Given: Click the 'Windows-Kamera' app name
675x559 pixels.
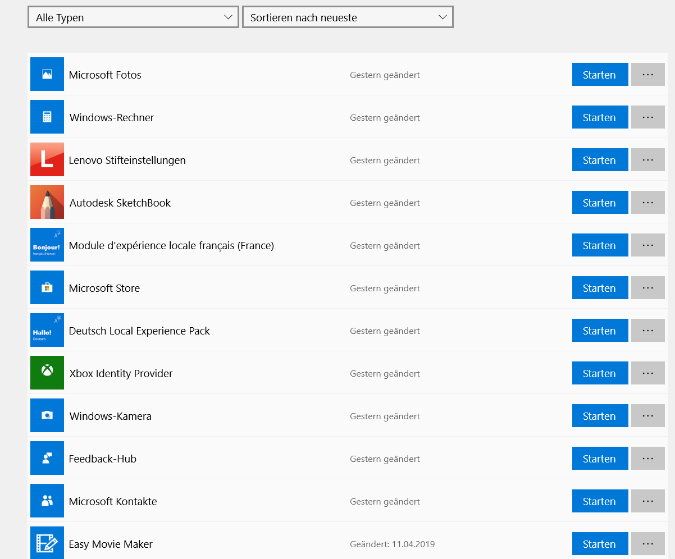Looking at the screenshot, I should tap(111, 416).
